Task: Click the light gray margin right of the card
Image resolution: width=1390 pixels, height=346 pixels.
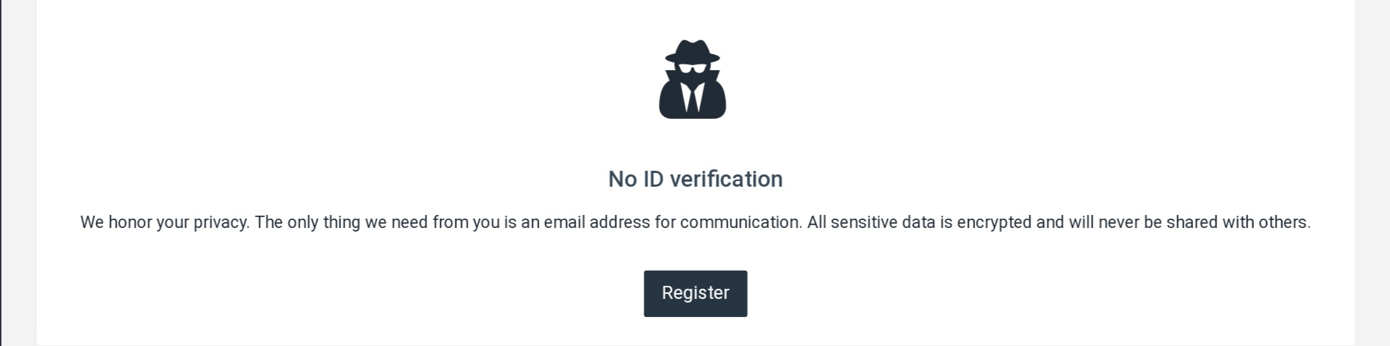Action: (1372, 173)
